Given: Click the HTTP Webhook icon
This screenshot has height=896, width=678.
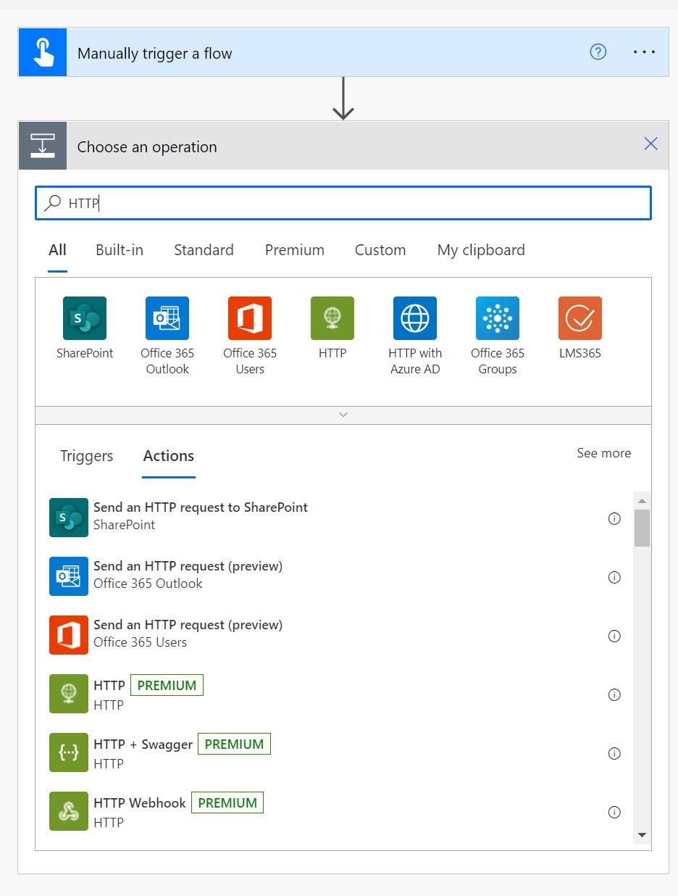Looking at the screenshot, I should pyautogui.click(x=69, y=811).
